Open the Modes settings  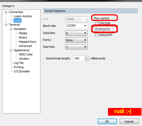coord(23,33)
